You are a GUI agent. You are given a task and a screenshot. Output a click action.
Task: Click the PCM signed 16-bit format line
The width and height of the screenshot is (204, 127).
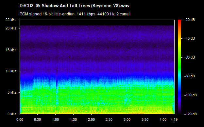(x=75, y=14)
